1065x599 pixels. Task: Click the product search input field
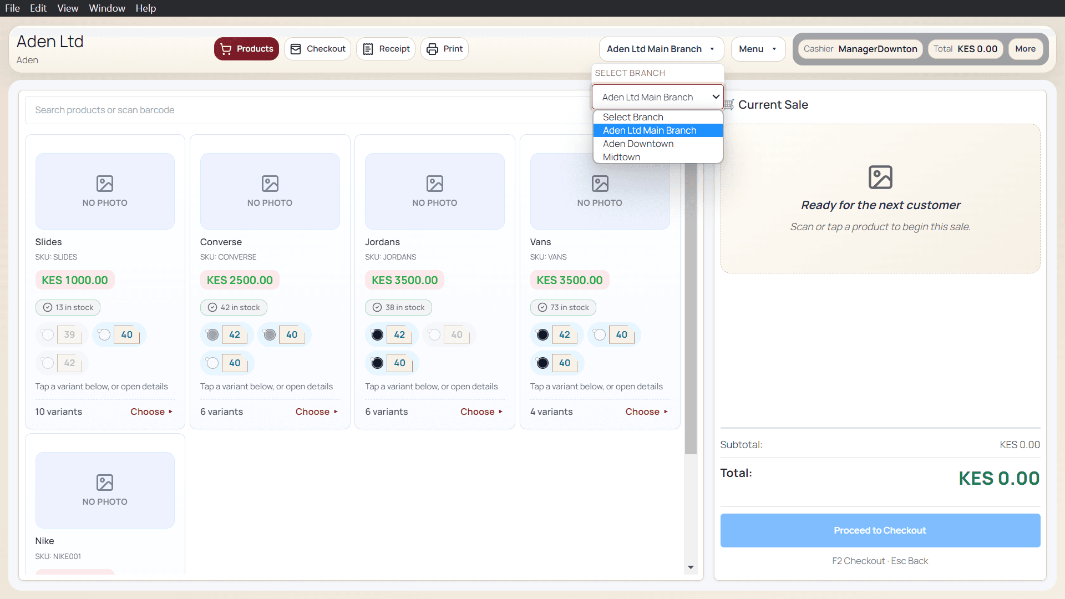(308, 110)
